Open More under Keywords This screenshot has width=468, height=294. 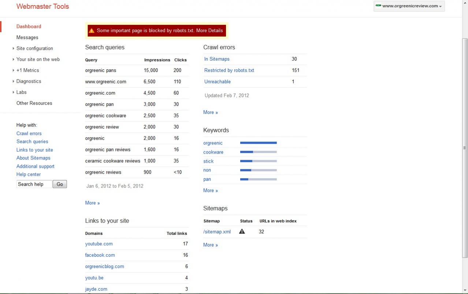point(211,191)
